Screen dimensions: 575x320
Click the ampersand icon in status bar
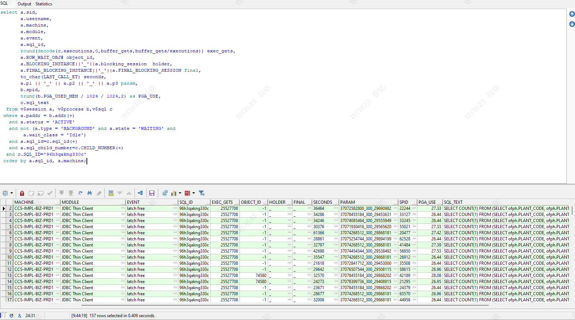click(19, 316)
